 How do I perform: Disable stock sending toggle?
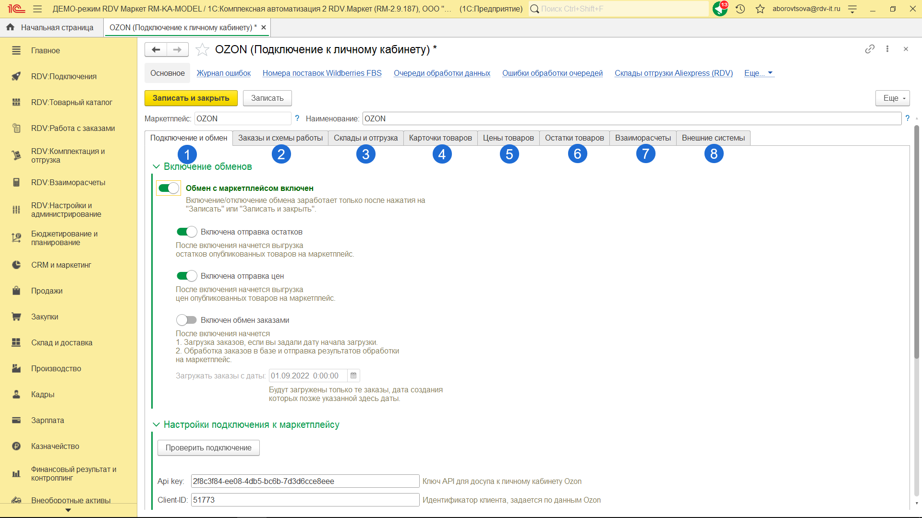pos(187,232)
